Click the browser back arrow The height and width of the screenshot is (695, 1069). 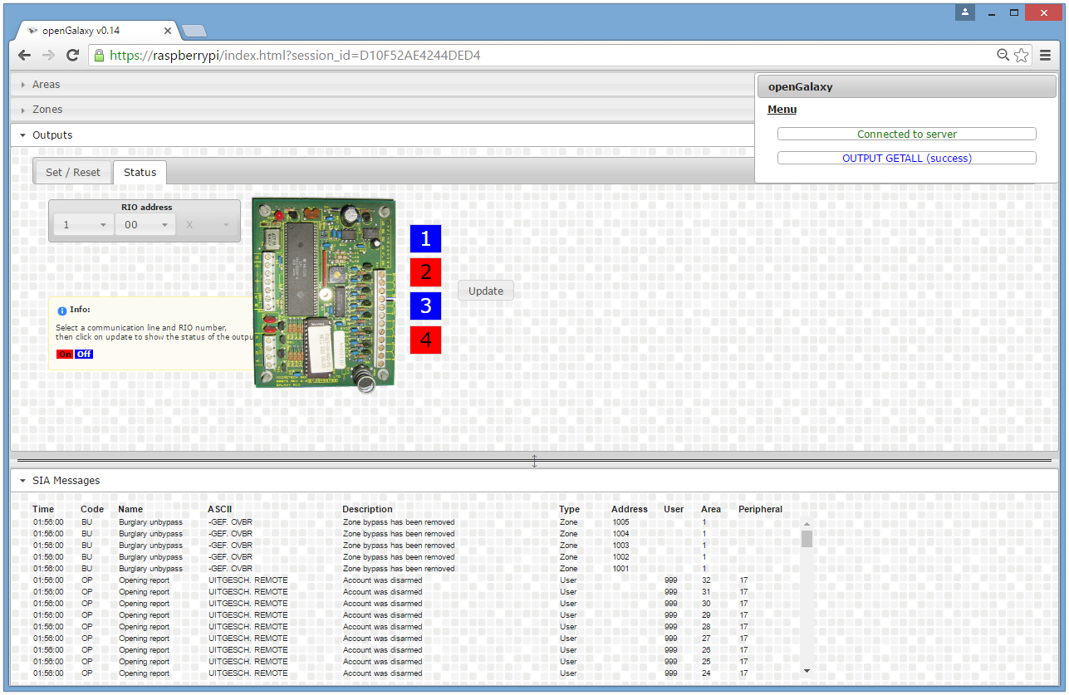24,56
